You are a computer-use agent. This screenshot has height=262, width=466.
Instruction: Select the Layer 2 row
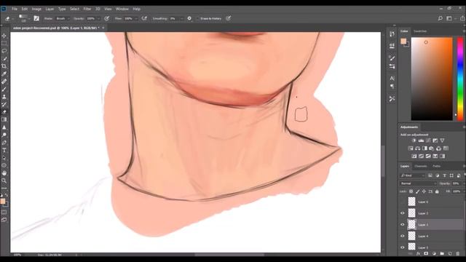pos(432,213)
